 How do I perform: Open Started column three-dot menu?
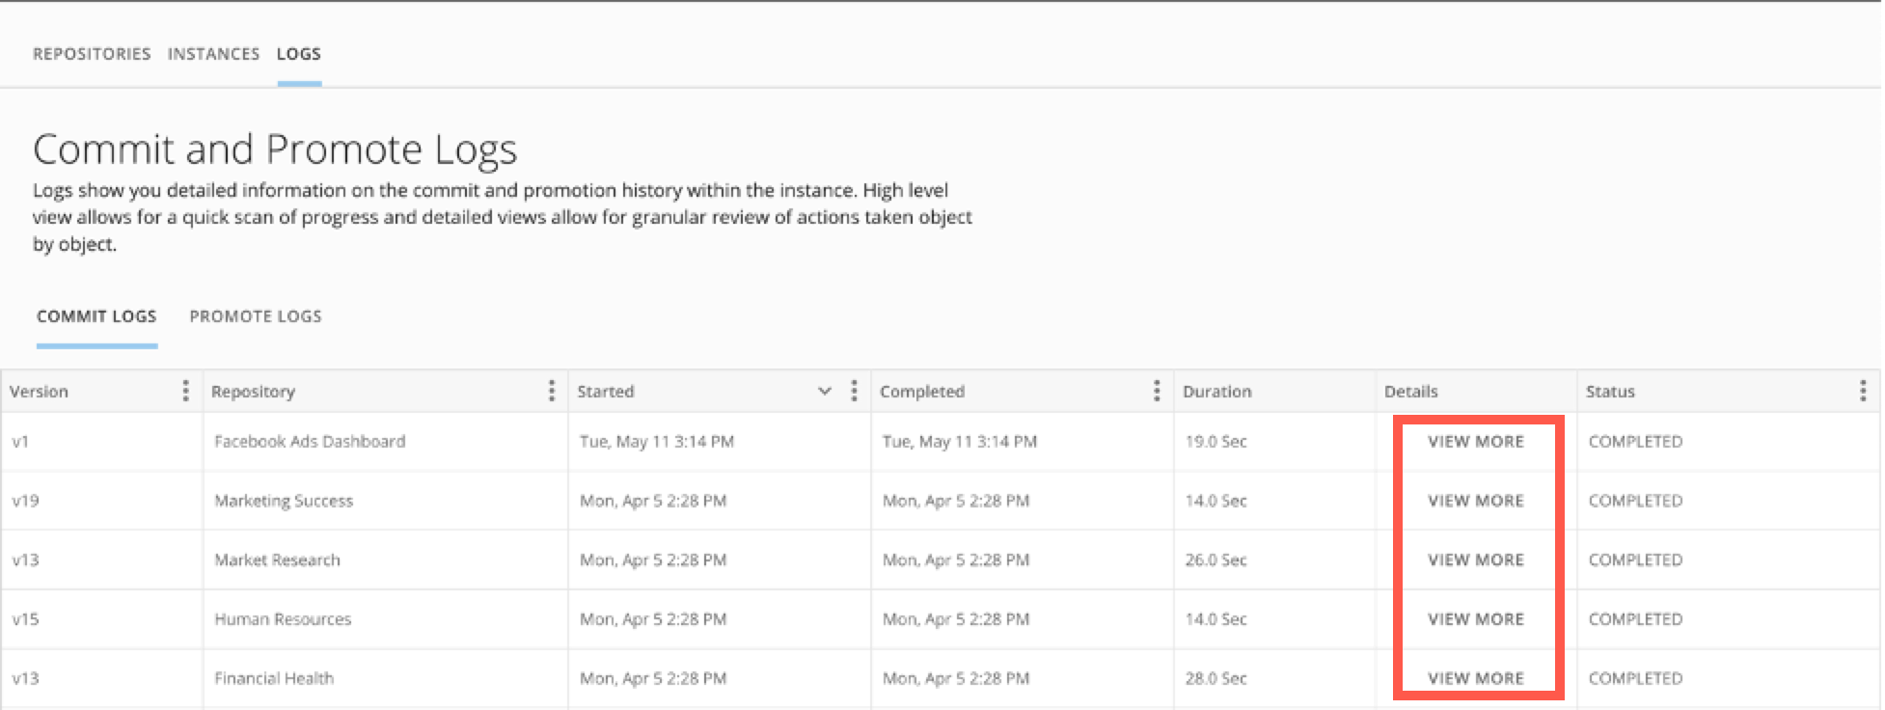click(854, 391)
